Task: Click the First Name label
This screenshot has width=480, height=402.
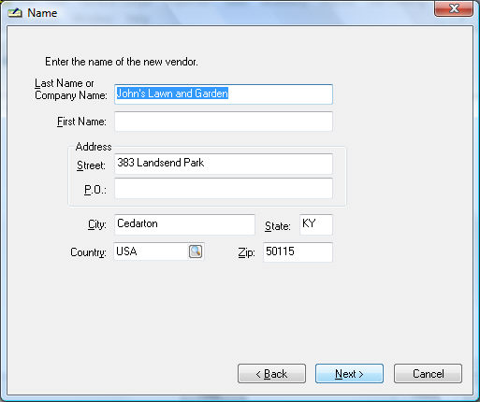Action: (x=81, y=122)
